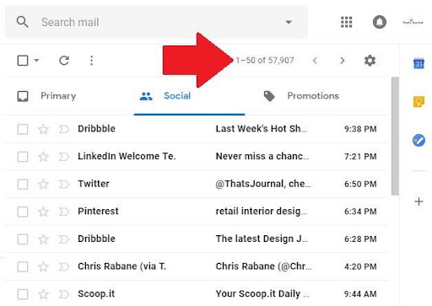The width and height of the screenshot is (432, 306).
Task: Star the Twitter email
Action: (x=43, y=184)
